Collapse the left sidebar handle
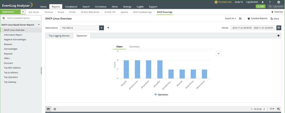 pyautogui.click(x=41, y=71)
